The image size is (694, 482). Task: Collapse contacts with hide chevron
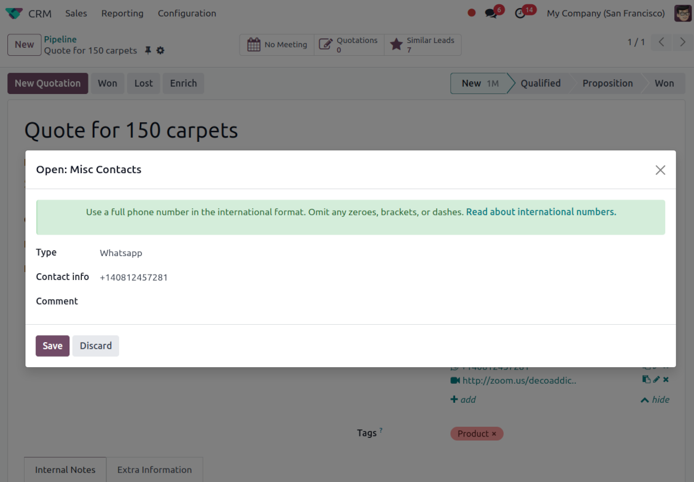pyautogui.click(x=655, y=400)
